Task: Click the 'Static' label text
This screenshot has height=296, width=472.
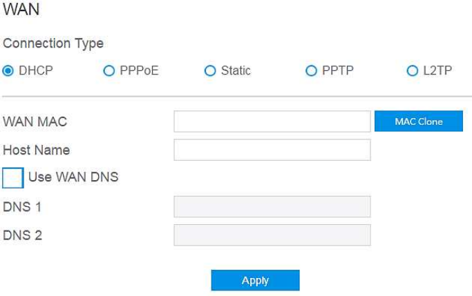Action: 236,70
